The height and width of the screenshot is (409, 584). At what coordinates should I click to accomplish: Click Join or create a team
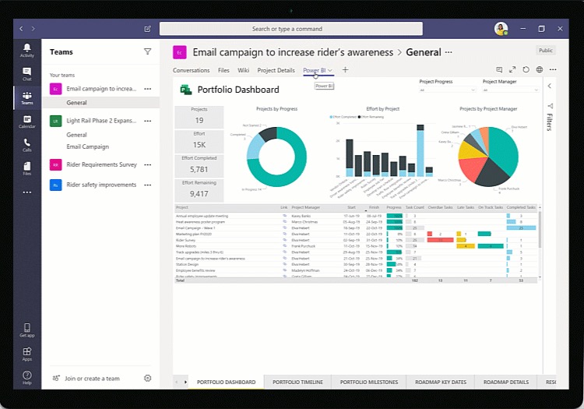[x=92, y=379]
